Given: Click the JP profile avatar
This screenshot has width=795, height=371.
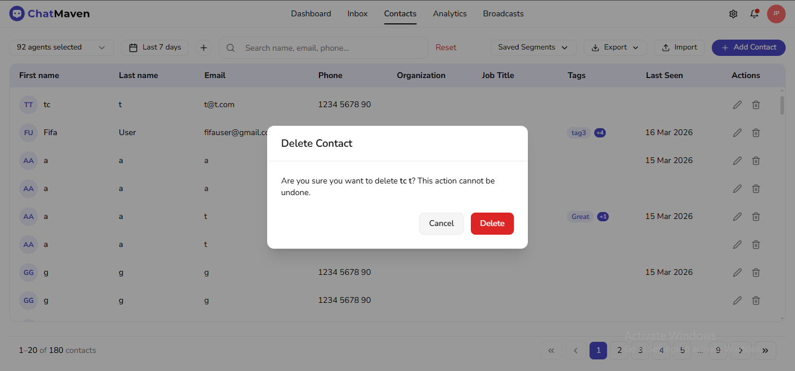Looking at the screenshot, I should click(x=776, y=13).
